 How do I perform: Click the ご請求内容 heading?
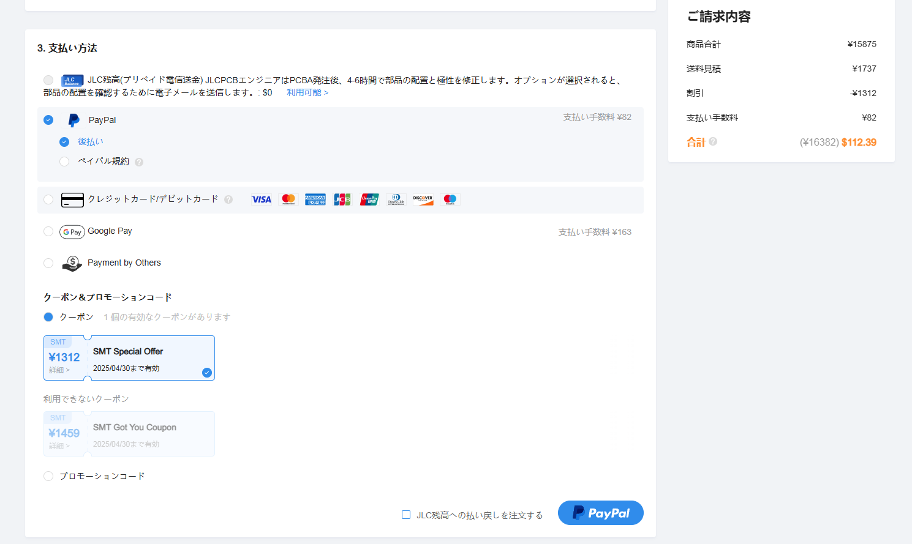click(719, 17)
